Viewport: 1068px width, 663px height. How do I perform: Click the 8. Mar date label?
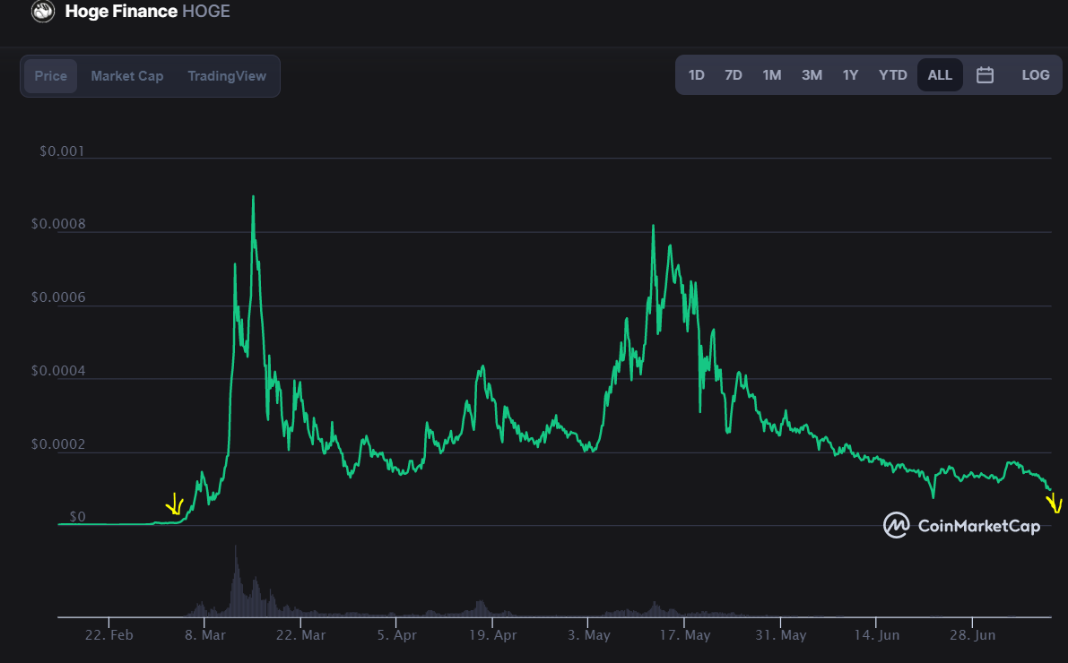click(x=205, y=635)
